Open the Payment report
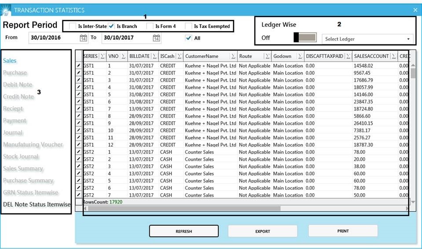 (x=15, y=121)
